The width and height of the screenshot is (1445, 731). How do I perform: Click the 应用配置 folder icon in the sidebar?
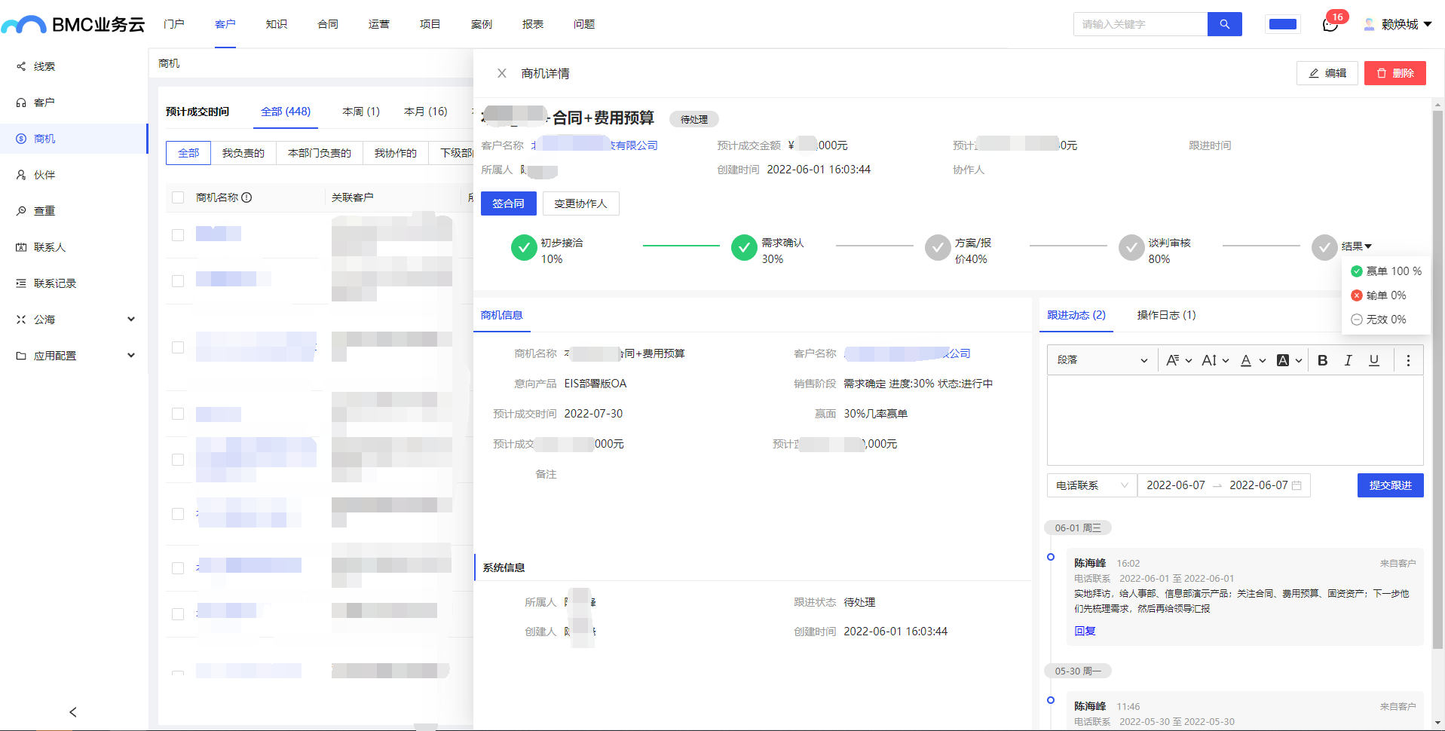tap(21, 356)
